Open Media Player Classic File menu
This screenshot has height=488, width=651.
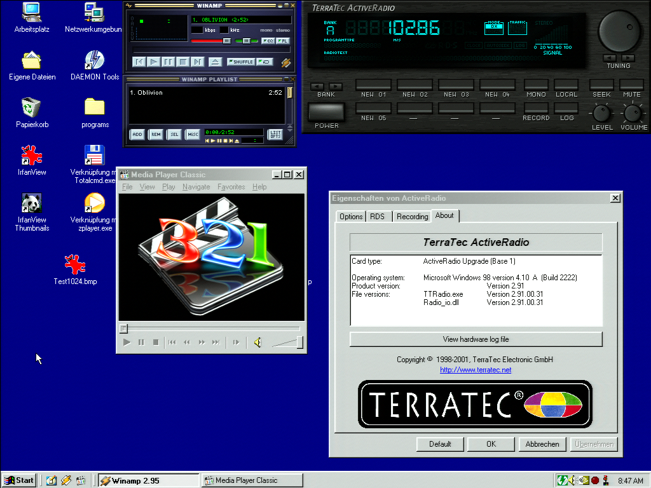click(127, 187)
